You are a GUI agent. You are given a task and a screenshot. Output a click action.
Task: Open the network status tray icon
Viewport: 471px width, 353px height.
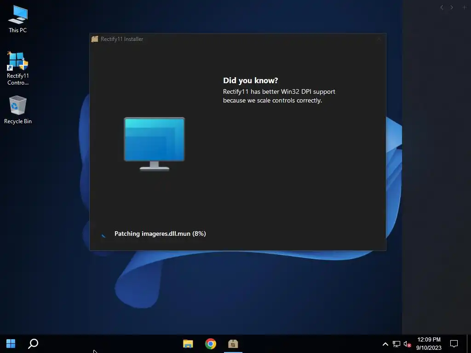pos(396,344)
